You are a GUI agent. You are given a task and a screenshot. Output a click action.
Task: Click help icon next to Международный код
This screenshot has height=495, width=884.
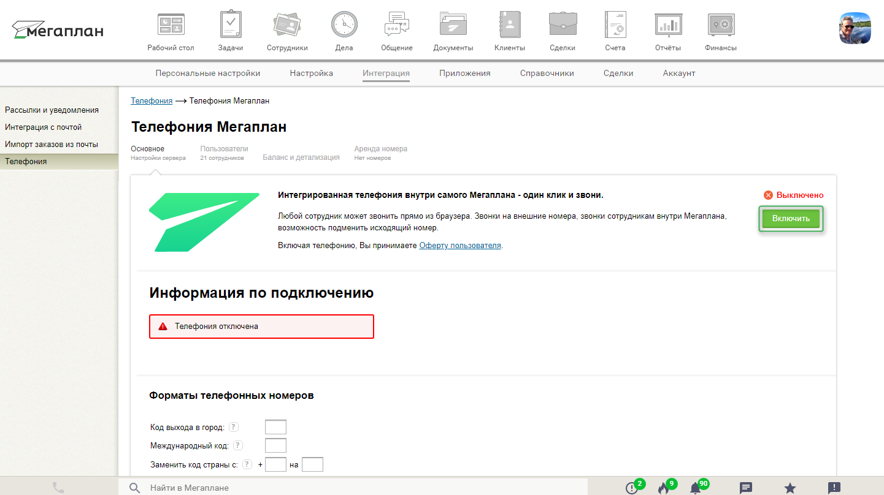coord(237,445)
